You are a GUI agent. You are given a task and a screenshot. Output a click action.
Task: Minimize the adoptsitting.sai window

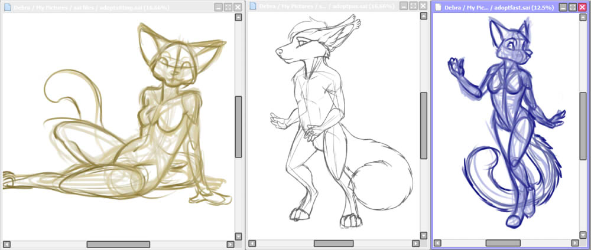click(x=219, y=7)
